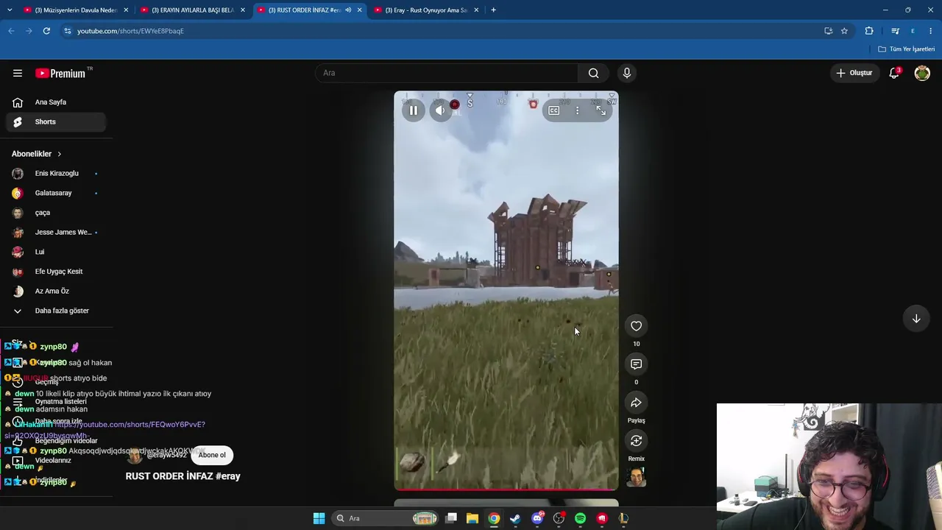Open the YouTube guide hamburger menu

pos(18,73)
